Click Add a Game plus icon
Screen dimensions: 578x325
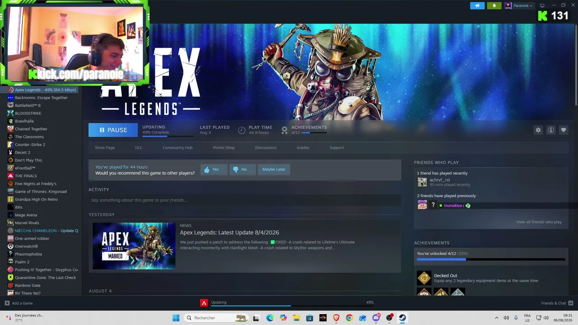7,303
